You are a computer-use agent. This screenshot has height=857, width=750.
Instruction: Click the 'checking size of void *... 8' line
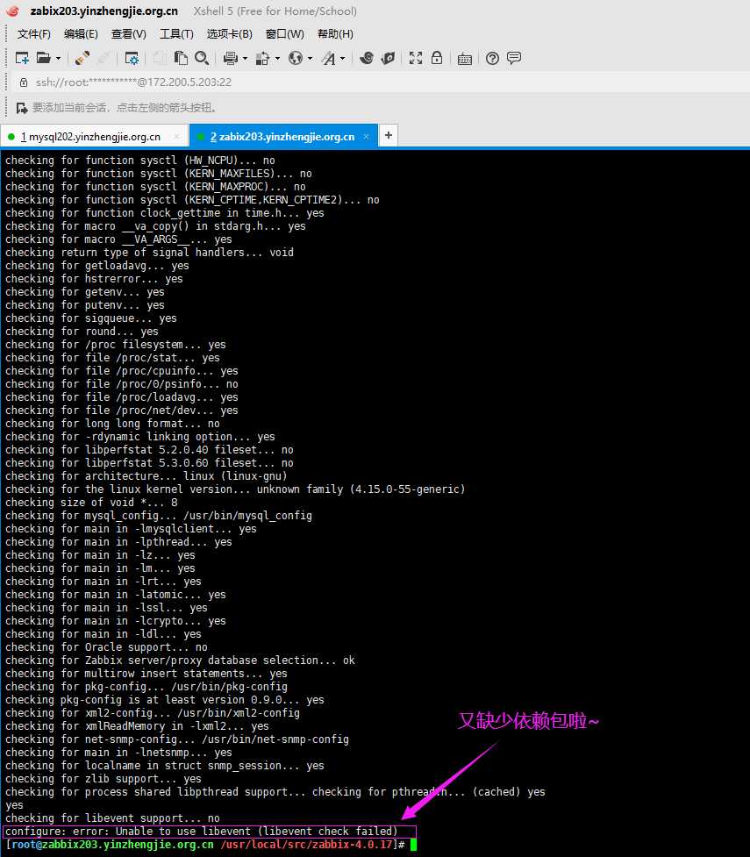click(x=91, y=503)
